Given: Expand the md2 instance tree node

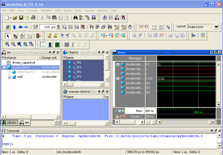Looking at the screenshot, I should (9, 77).
